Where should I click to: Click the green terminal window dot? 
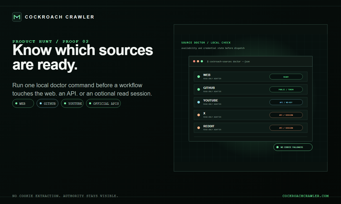[x=202, y=61]
